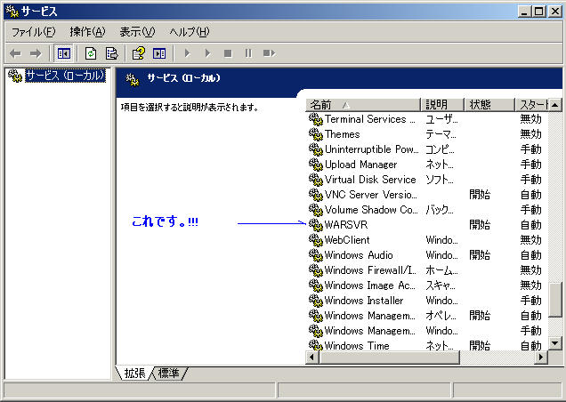Open the 表示(V) menu
The image size is (566, 402).
[x=137, y=32]
